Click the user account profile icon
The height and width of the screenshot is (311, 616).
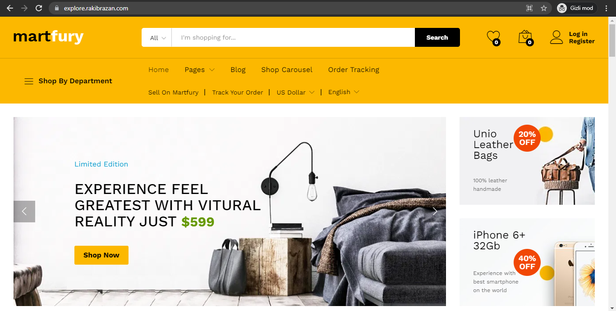coord(556,37)
